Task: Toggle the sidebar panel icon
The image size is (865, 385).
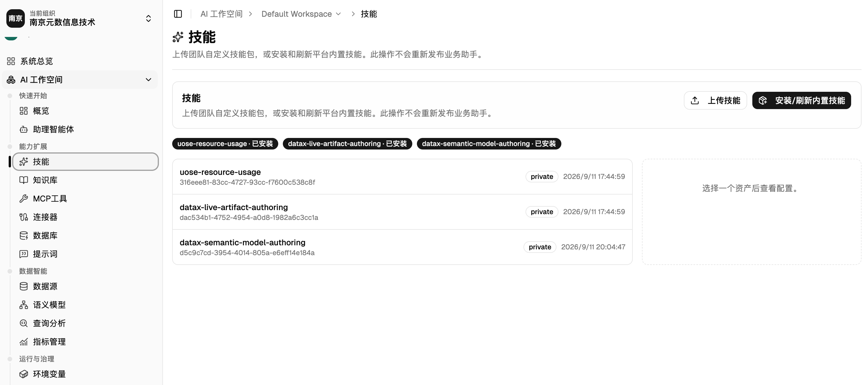Action: [178, 14]
